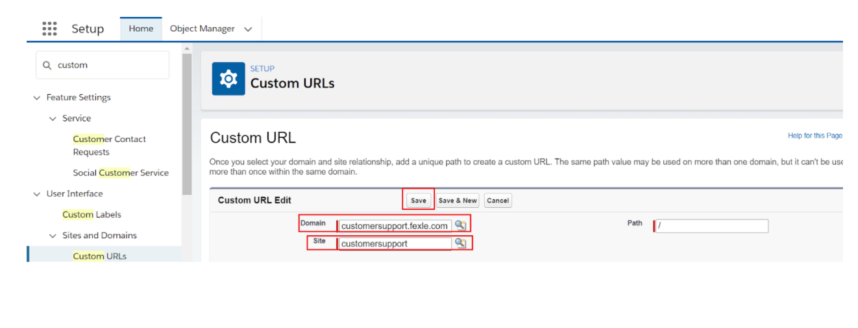Click the Quick Find search box
858x328 pixels.
103,65
